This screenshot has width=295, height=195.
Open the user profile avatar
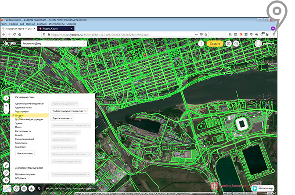coord(258,43)
